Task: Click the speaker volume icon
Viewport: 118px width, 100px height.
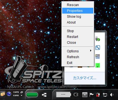Action: coord(112,95)
